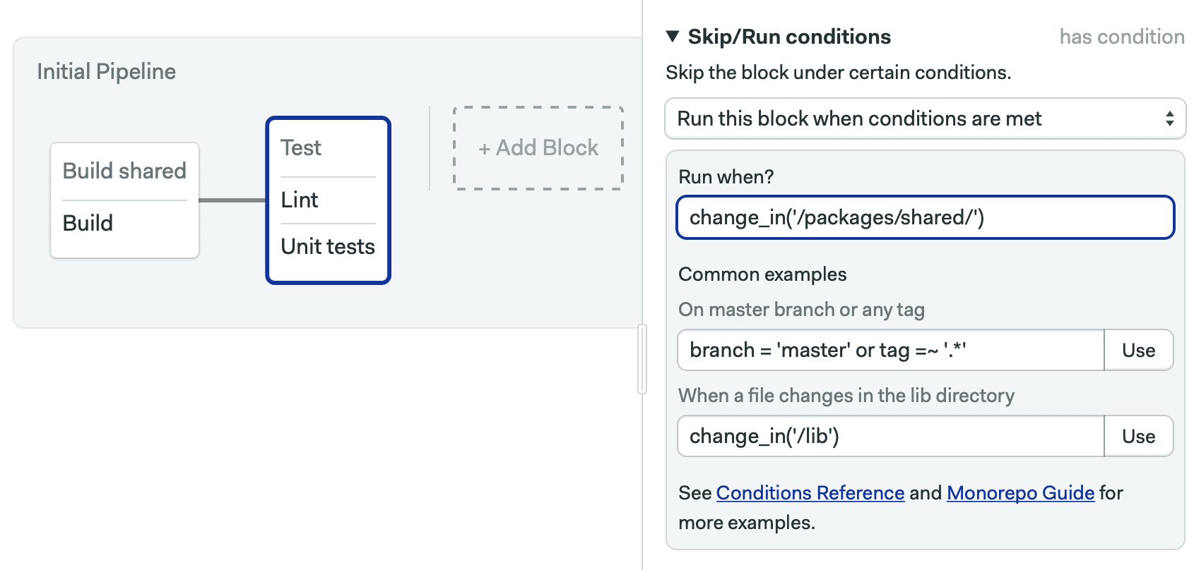
Task: Open the Run this block when conditions dropdown
Action: click(925, 119)
